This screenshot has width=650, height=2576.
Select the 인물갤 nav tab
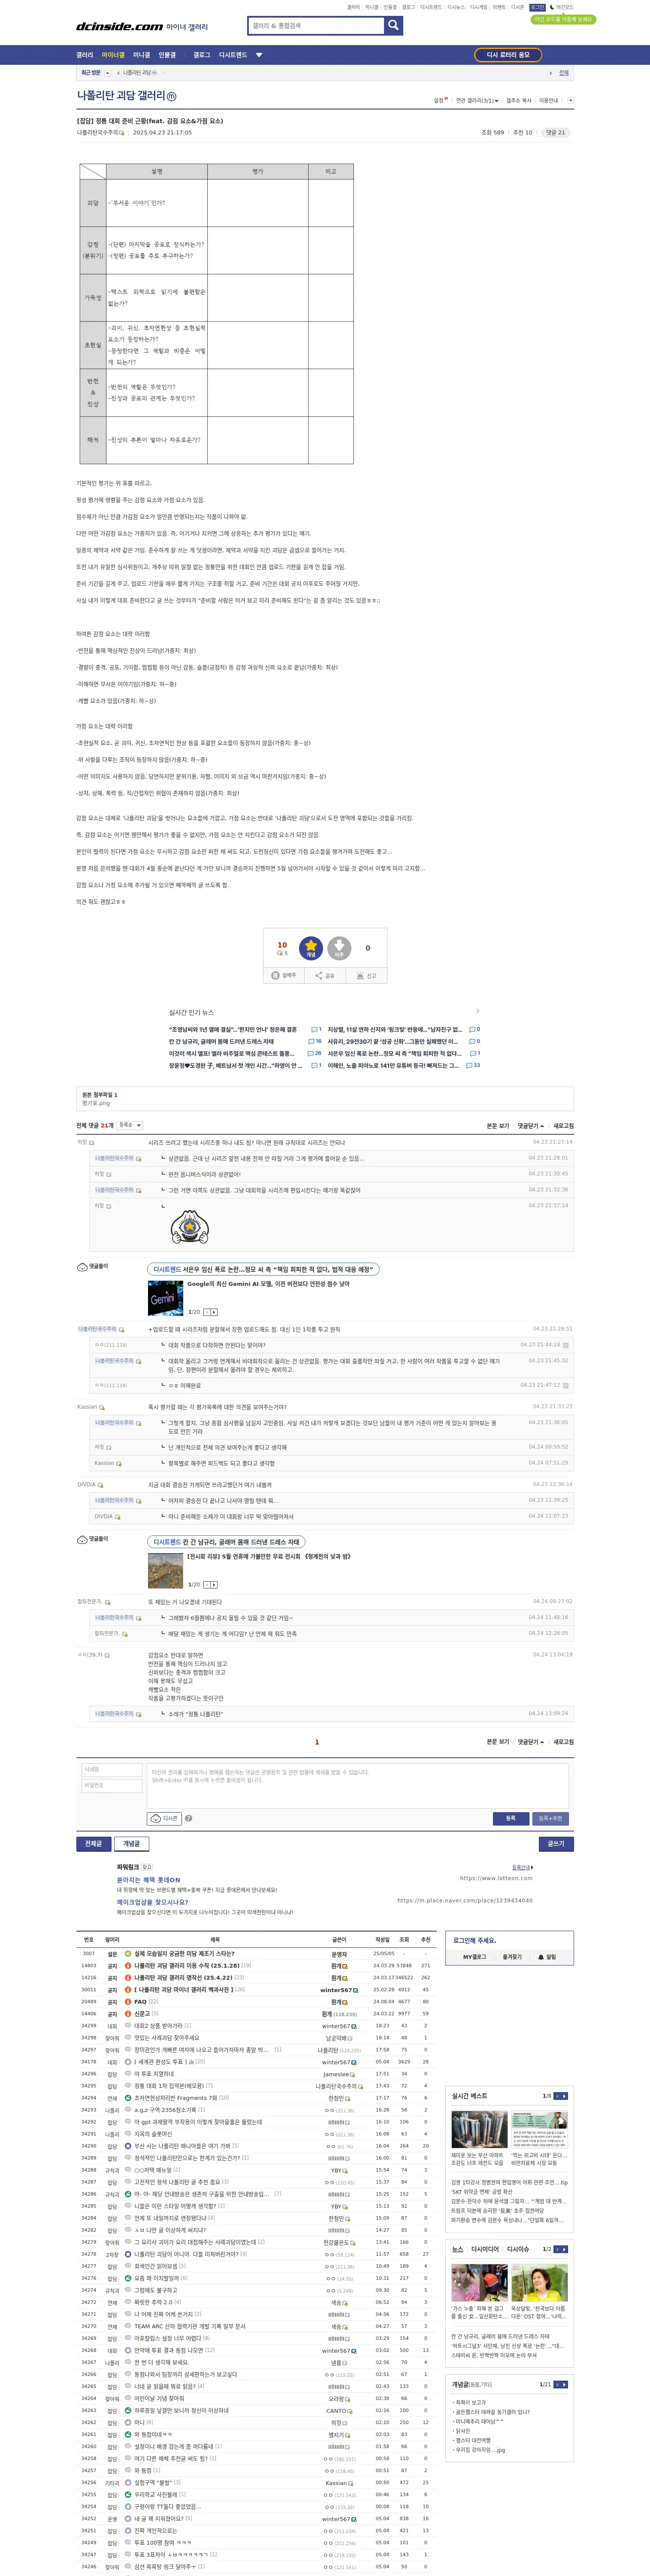point(167,55)
